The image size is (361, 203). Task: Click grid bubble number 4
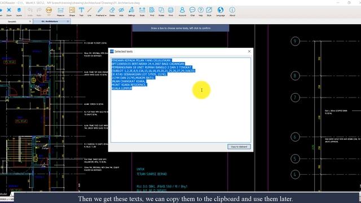(295, 174)
